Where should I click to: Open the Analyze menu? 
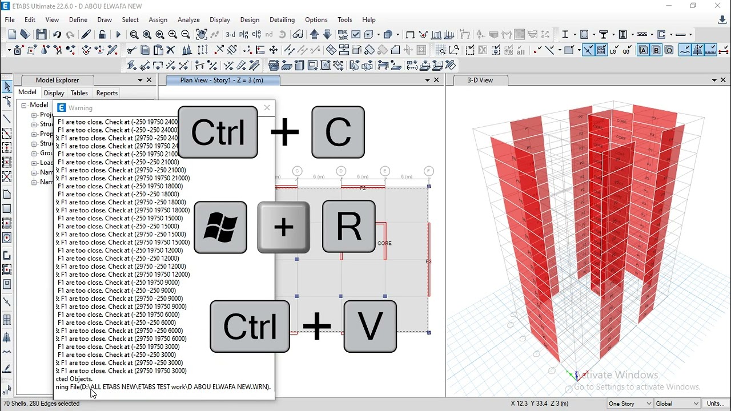(188, 20)
